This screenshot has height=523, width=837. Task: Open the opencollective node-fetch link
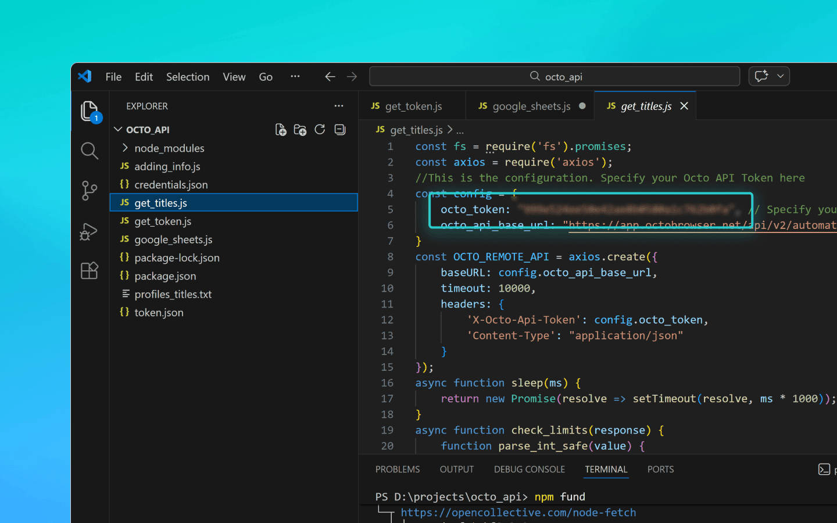518,513
